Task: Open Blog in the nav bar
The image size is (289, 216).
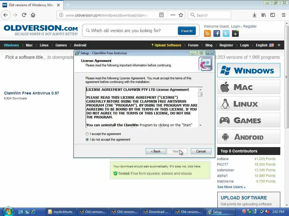Action: [x=209, y=45]
